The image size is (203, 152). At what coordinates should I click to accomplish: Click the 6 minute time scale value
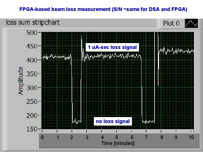tap(132, 137)
